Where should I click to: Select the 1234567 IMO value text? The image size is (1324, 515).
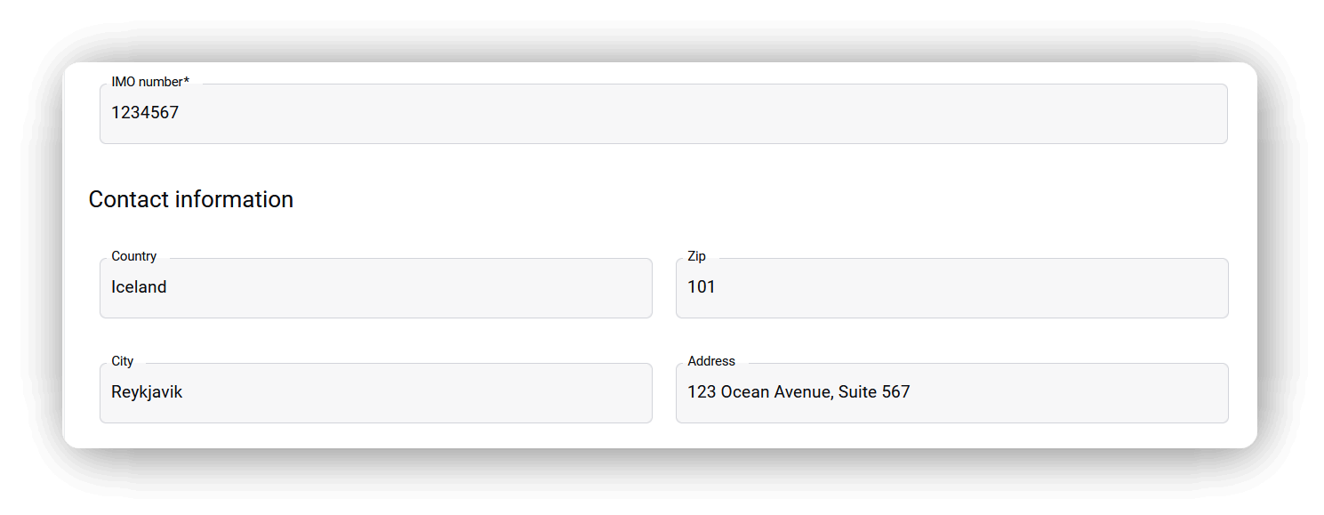click(x=145, y=113)
